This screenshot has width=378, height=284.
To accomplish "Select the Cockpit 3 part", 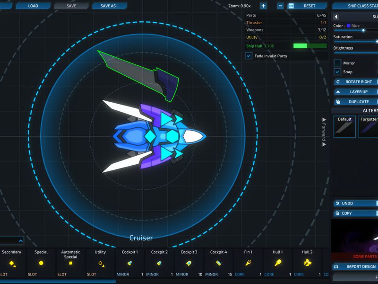I will tap(189, 263).
